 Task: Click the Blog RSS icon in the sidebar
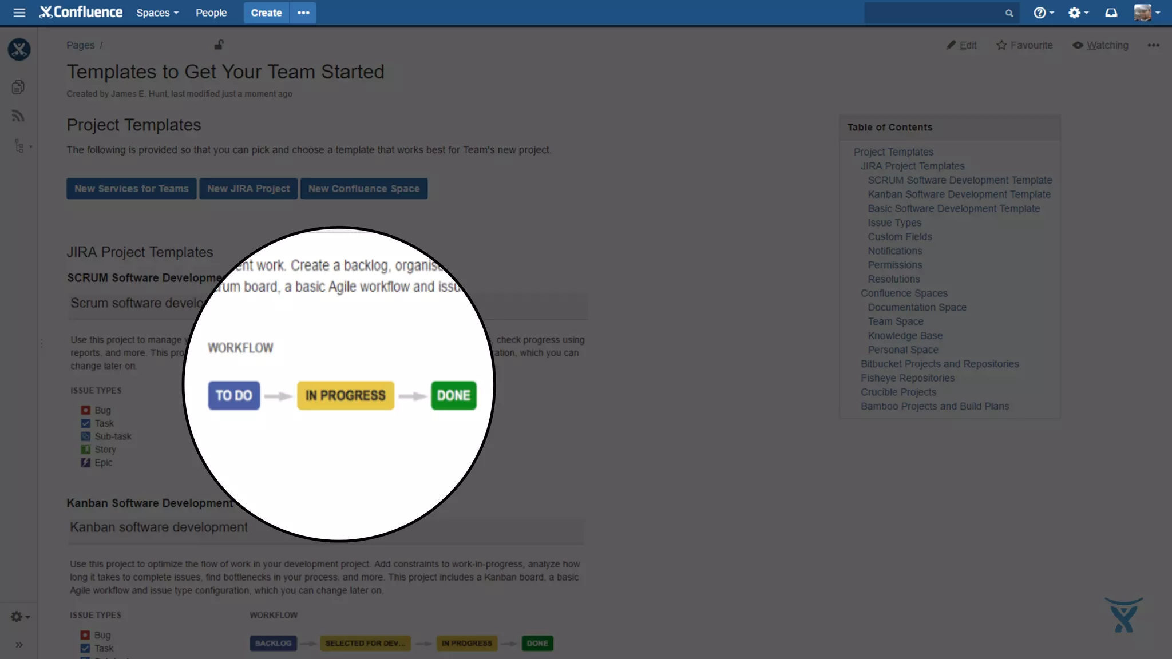[x=18, y=116]
